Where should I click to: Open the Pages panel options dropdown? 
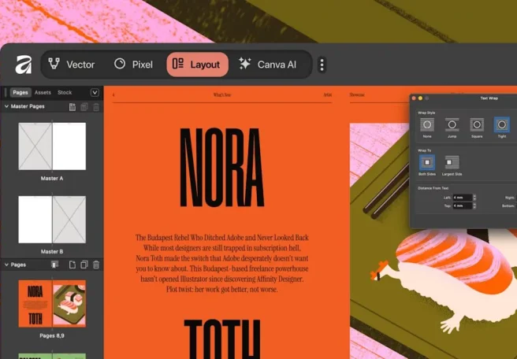coord(95,93)
